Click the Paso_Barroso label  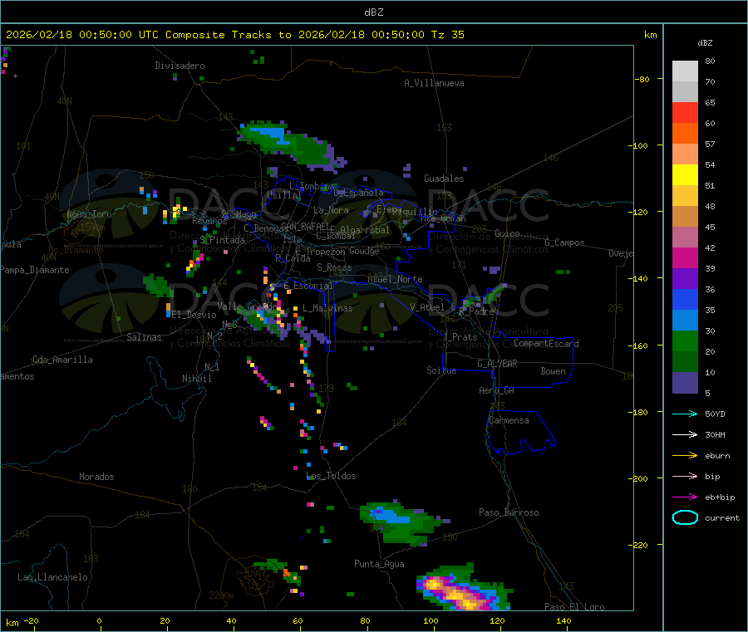(509, 512)
